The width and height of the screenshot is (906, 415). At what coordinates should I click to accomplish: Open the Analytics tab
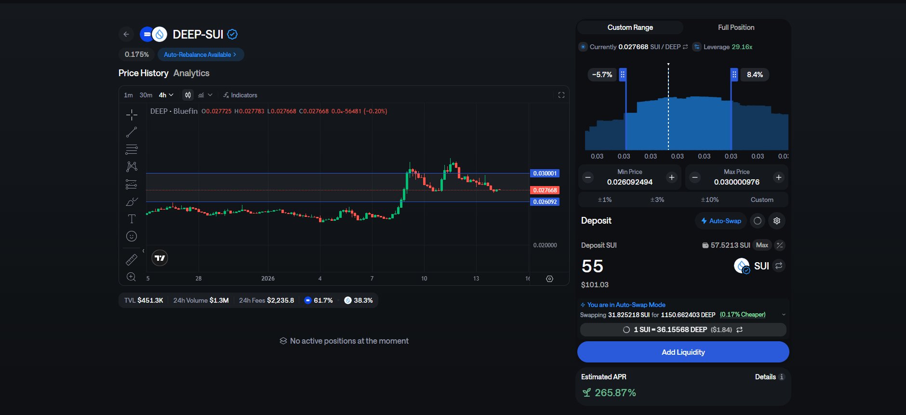click(x=191, y=73)
